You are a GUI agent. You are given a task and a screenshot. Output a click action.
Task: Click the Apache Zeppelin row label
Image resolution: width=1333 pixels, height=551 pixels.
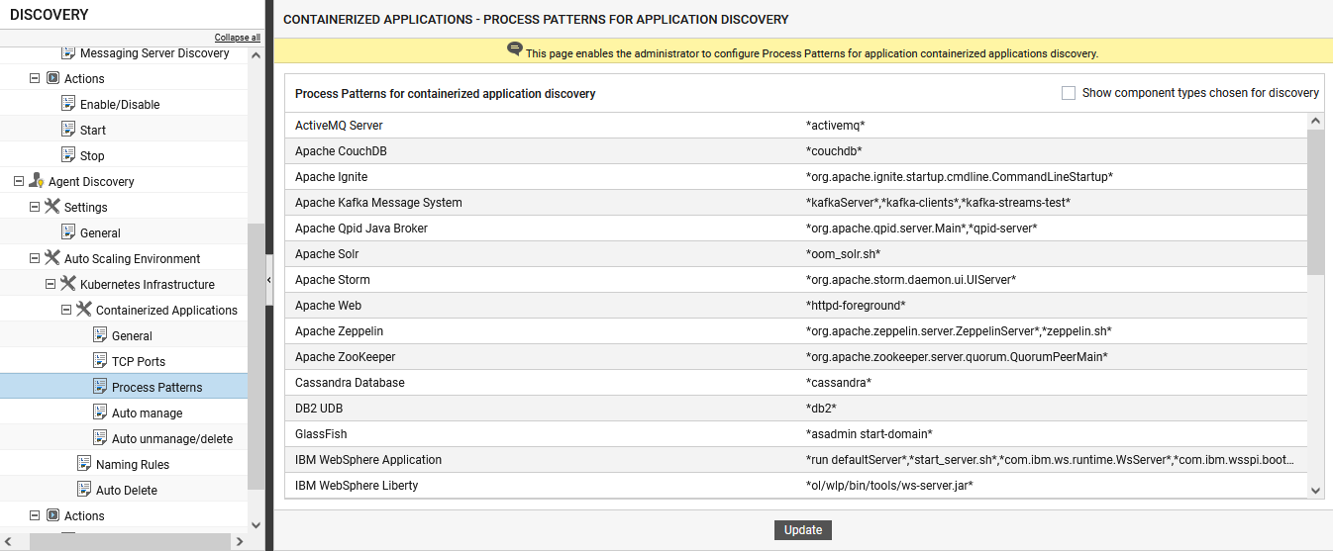(339, 331)
